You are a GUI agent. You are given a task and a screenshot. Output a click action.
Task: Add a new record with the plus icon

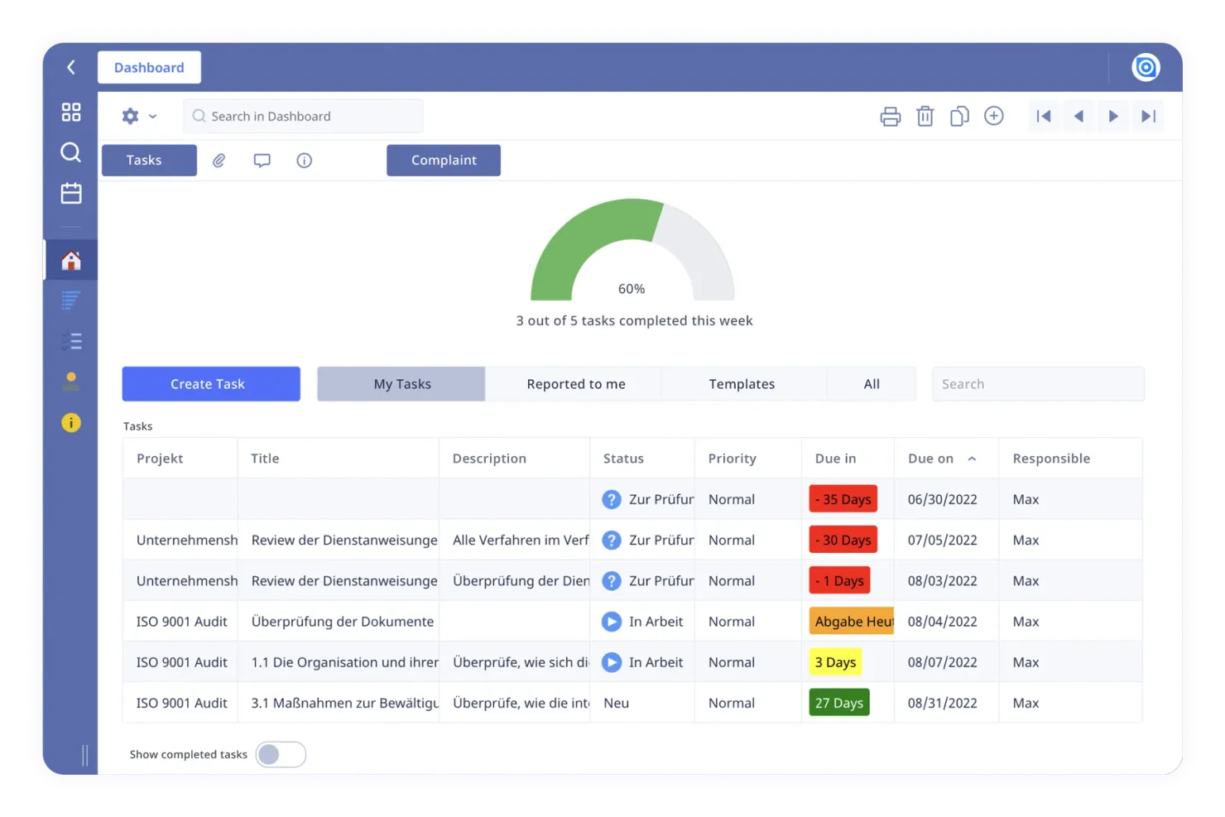coord(994,116)
